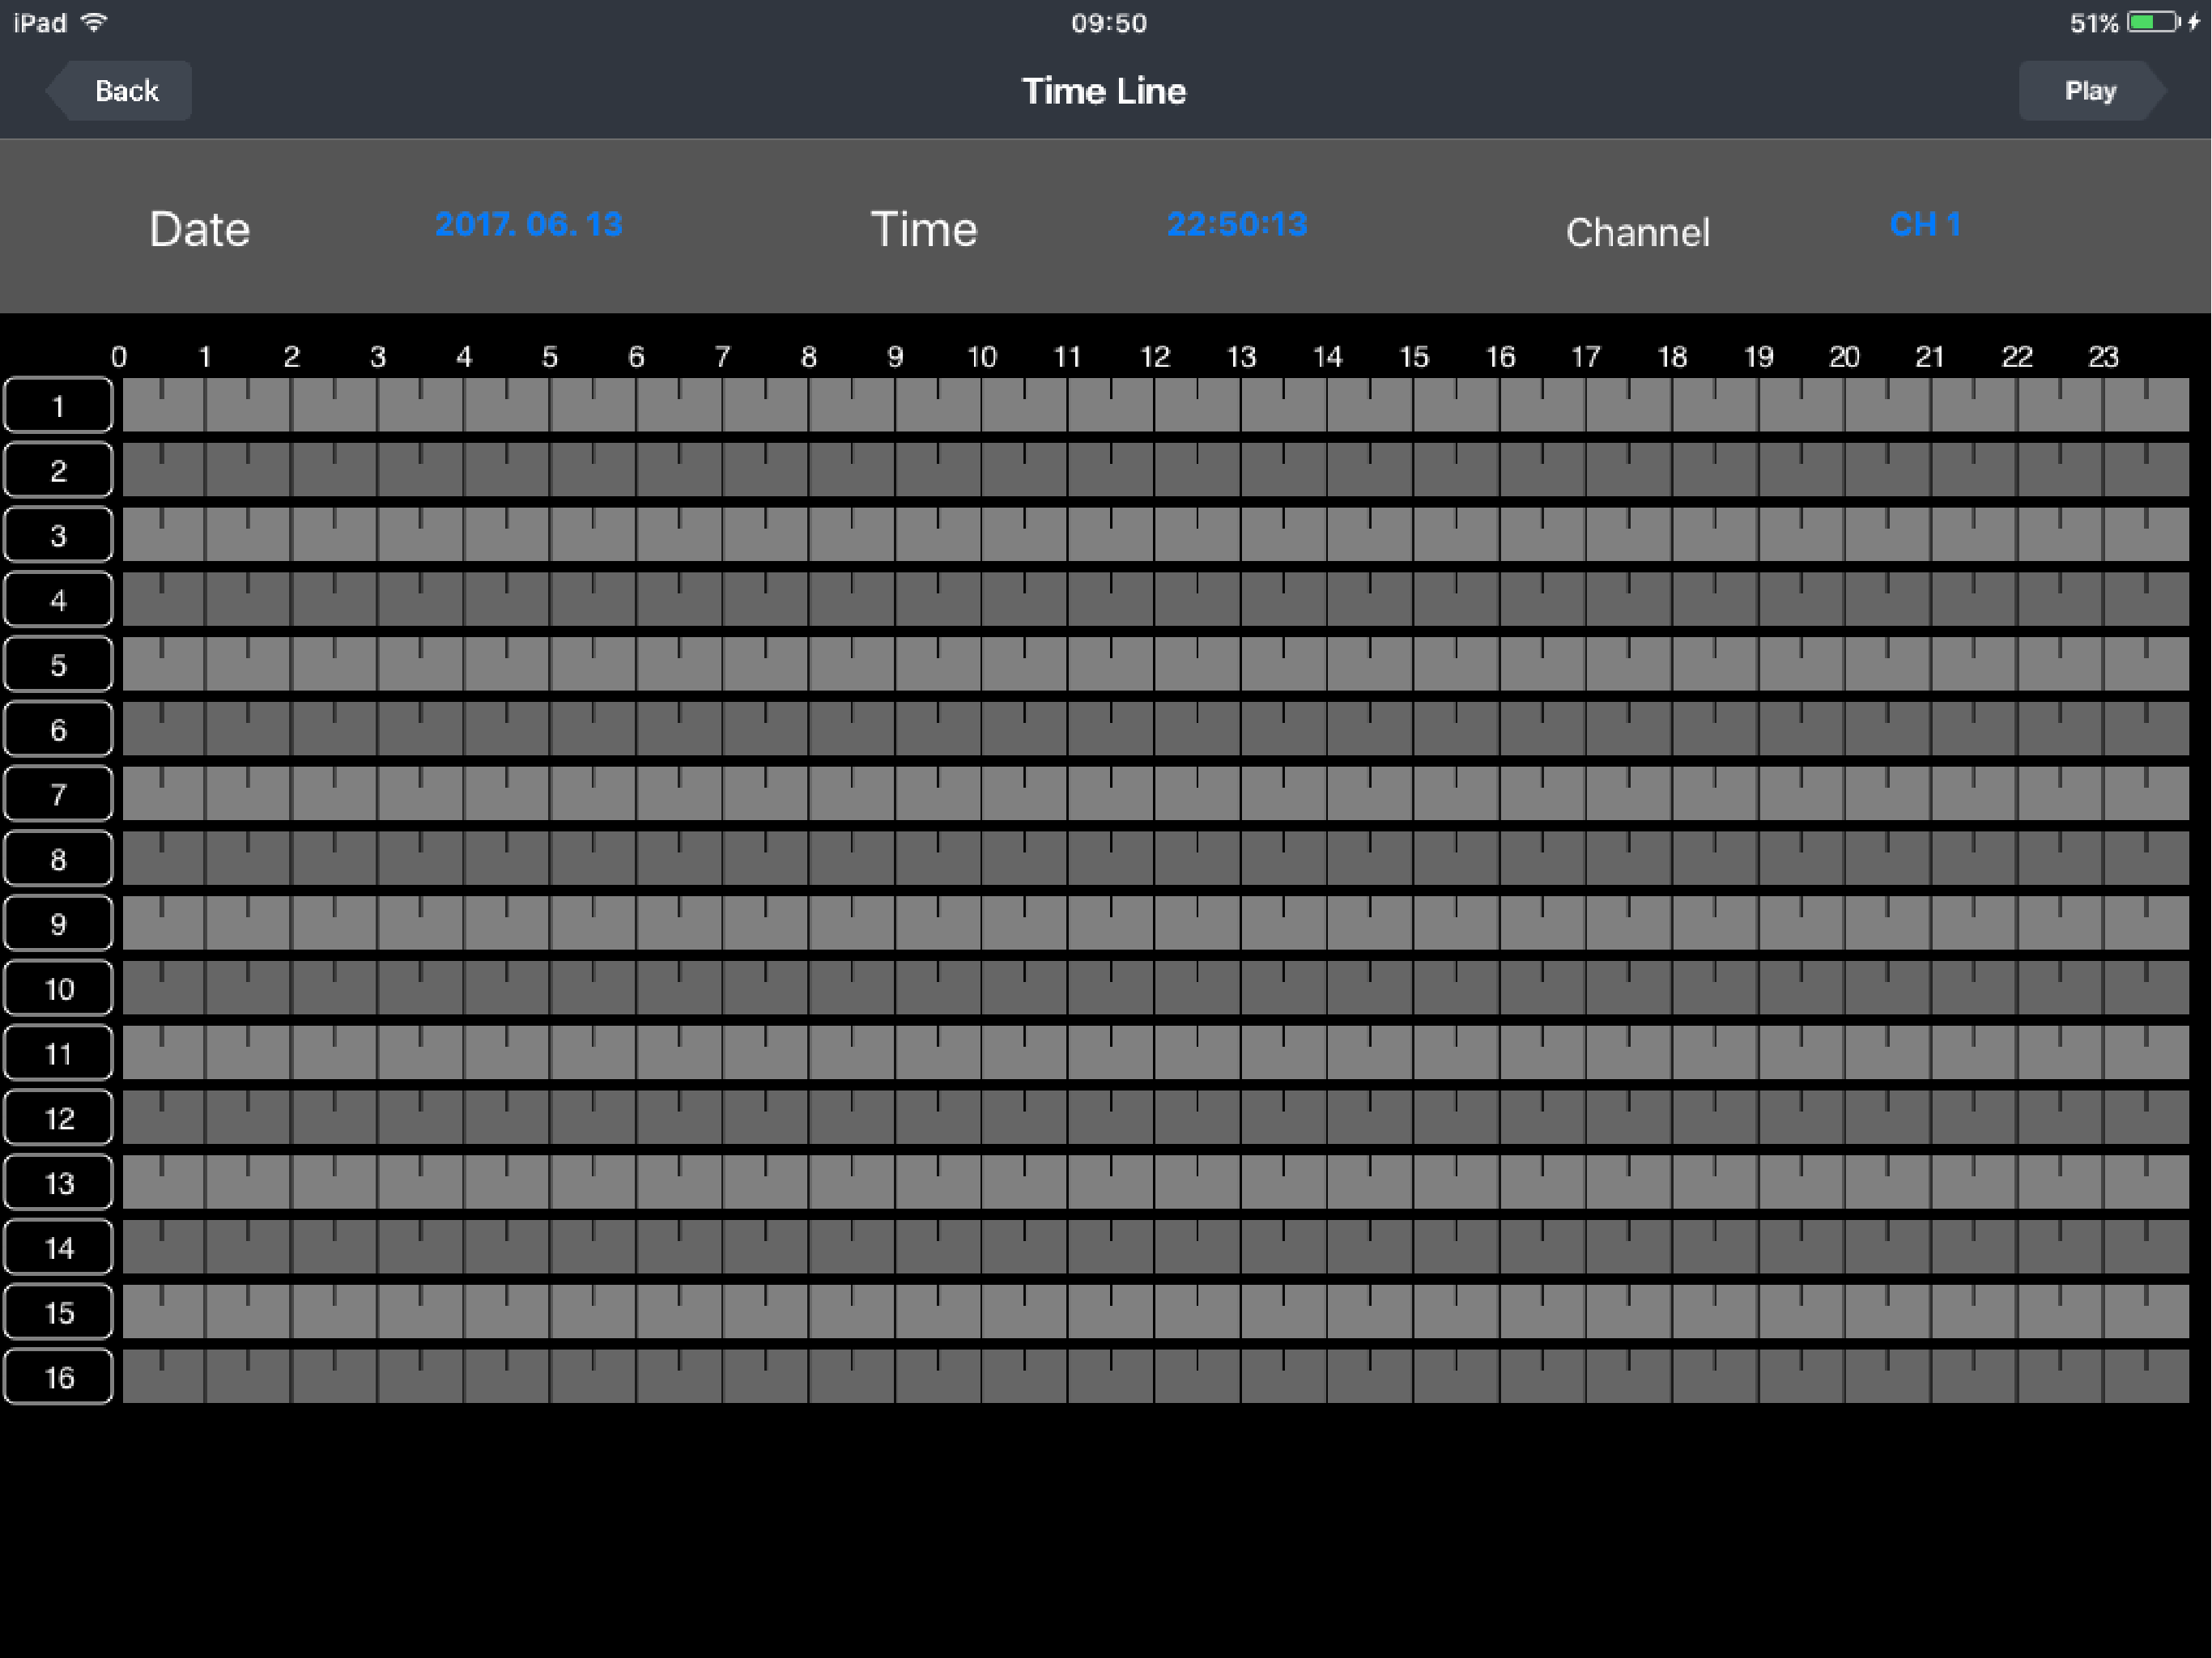Change the time value 22:50:13
The image size is (2212, 1658).
[1237, 224]
